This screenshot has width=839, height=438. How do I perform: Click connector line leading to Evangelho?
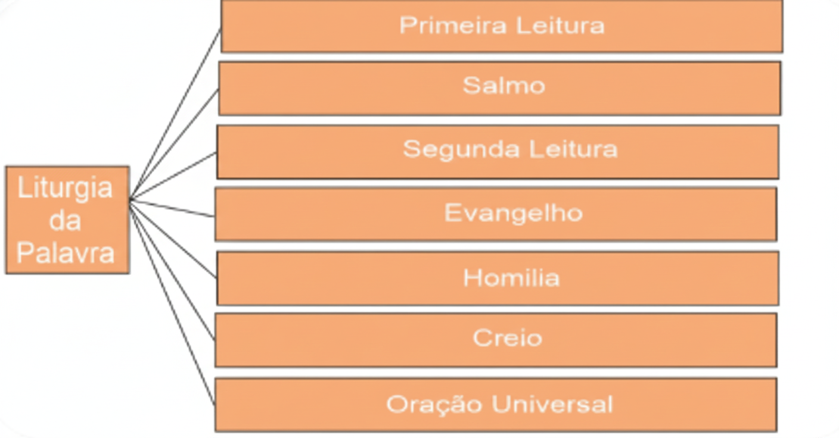tap(173, 208)
